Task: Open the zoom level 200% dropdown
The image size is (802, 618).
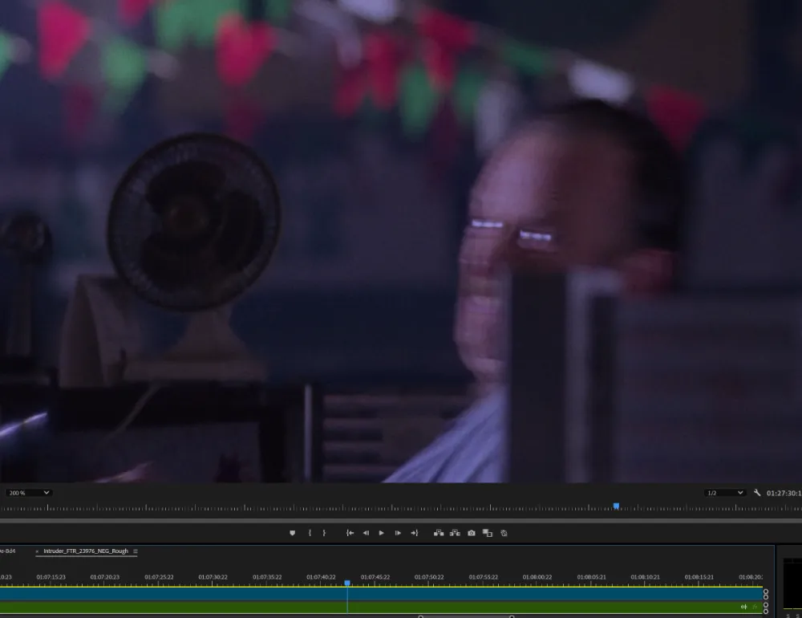Action: click(28, 493)
